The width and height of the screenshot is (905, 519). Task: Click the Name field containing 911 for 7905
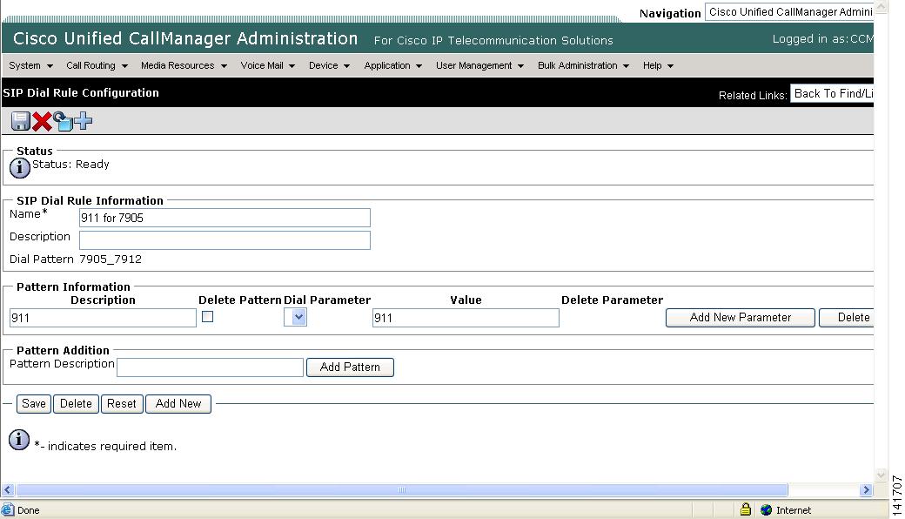pos(225,218)
